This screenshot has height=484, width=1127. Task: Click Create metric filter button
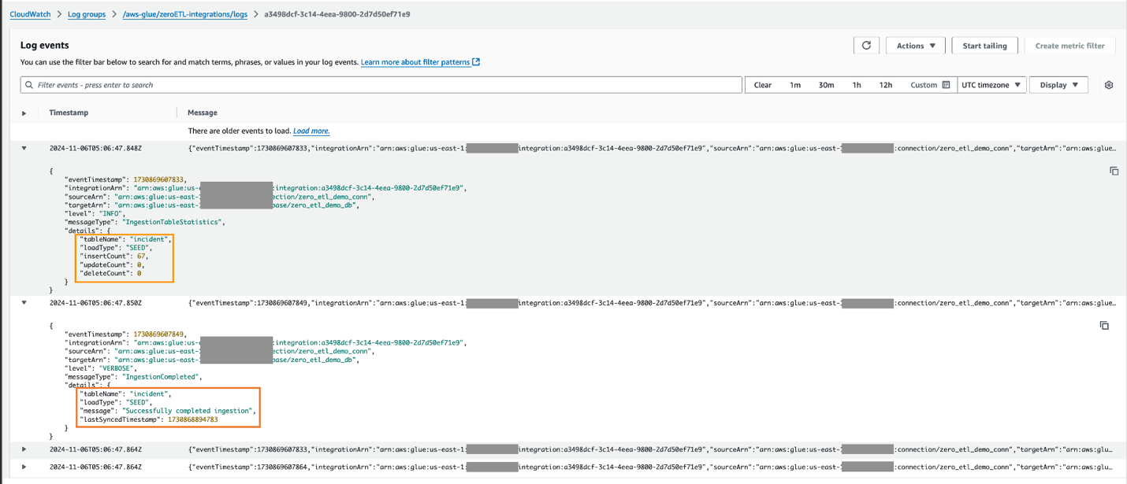click(1069, 46)
